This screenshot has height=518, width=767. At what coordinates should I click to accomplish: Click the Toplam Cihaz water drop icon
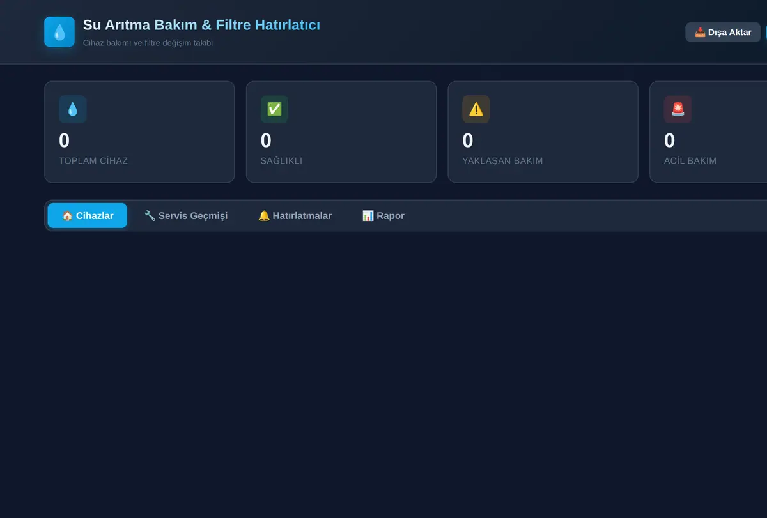(73, 109)
